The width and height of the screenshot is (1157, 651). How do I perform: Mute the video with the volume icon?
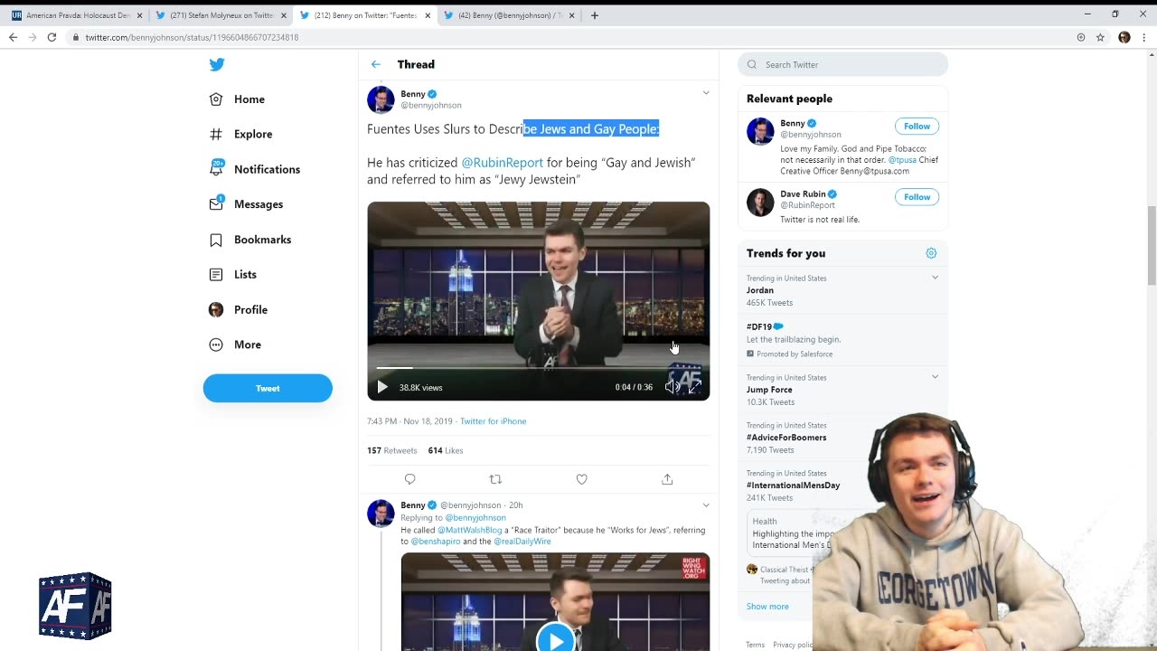(x=672, y=387)
